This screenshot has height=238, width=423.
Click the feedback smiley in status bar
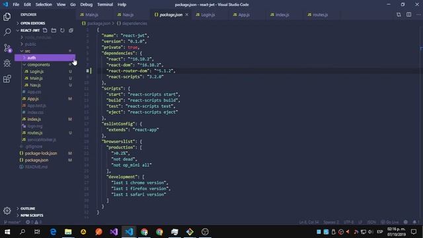[x=405, y=222]
